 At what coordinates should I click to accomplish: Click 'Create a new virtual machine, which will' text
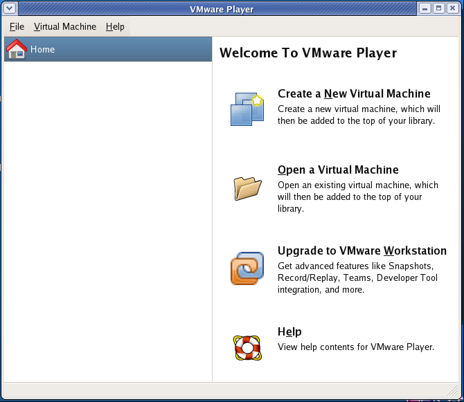tap(359, 109)
